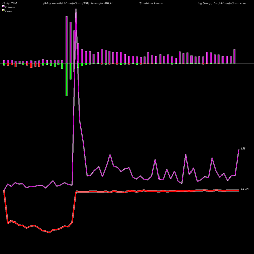Click the last purple volume bar on right
This screenshot has height=254, width=254.
tap(234, 56)
